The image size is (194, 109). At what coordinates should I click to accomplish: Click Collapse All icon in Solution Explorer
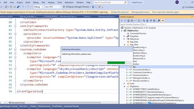coord(151,21)
